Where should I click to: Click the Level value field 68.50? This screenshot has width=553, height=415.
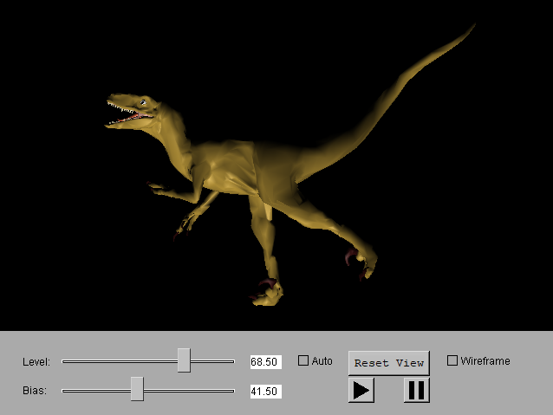tap(266, 362)
